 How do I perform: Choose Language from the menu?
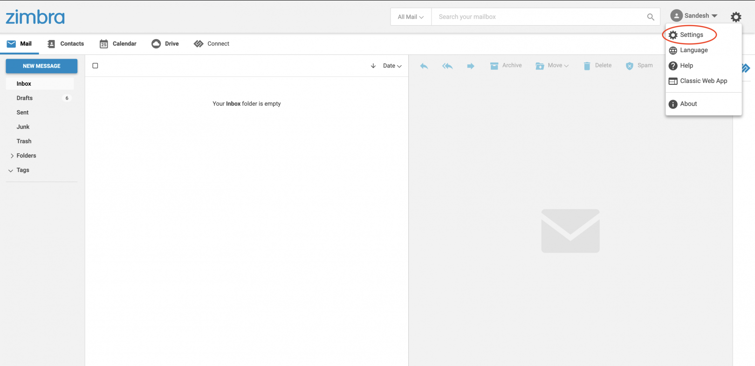(694, 50)
